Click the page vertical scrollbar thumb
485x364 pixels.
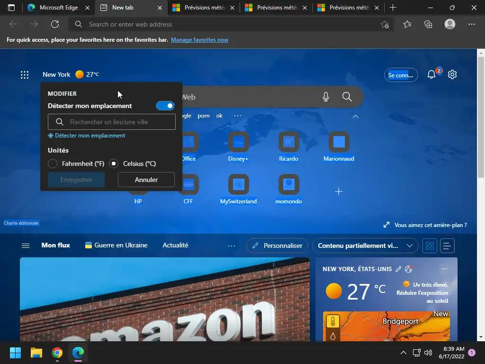(x=481, y=118)
